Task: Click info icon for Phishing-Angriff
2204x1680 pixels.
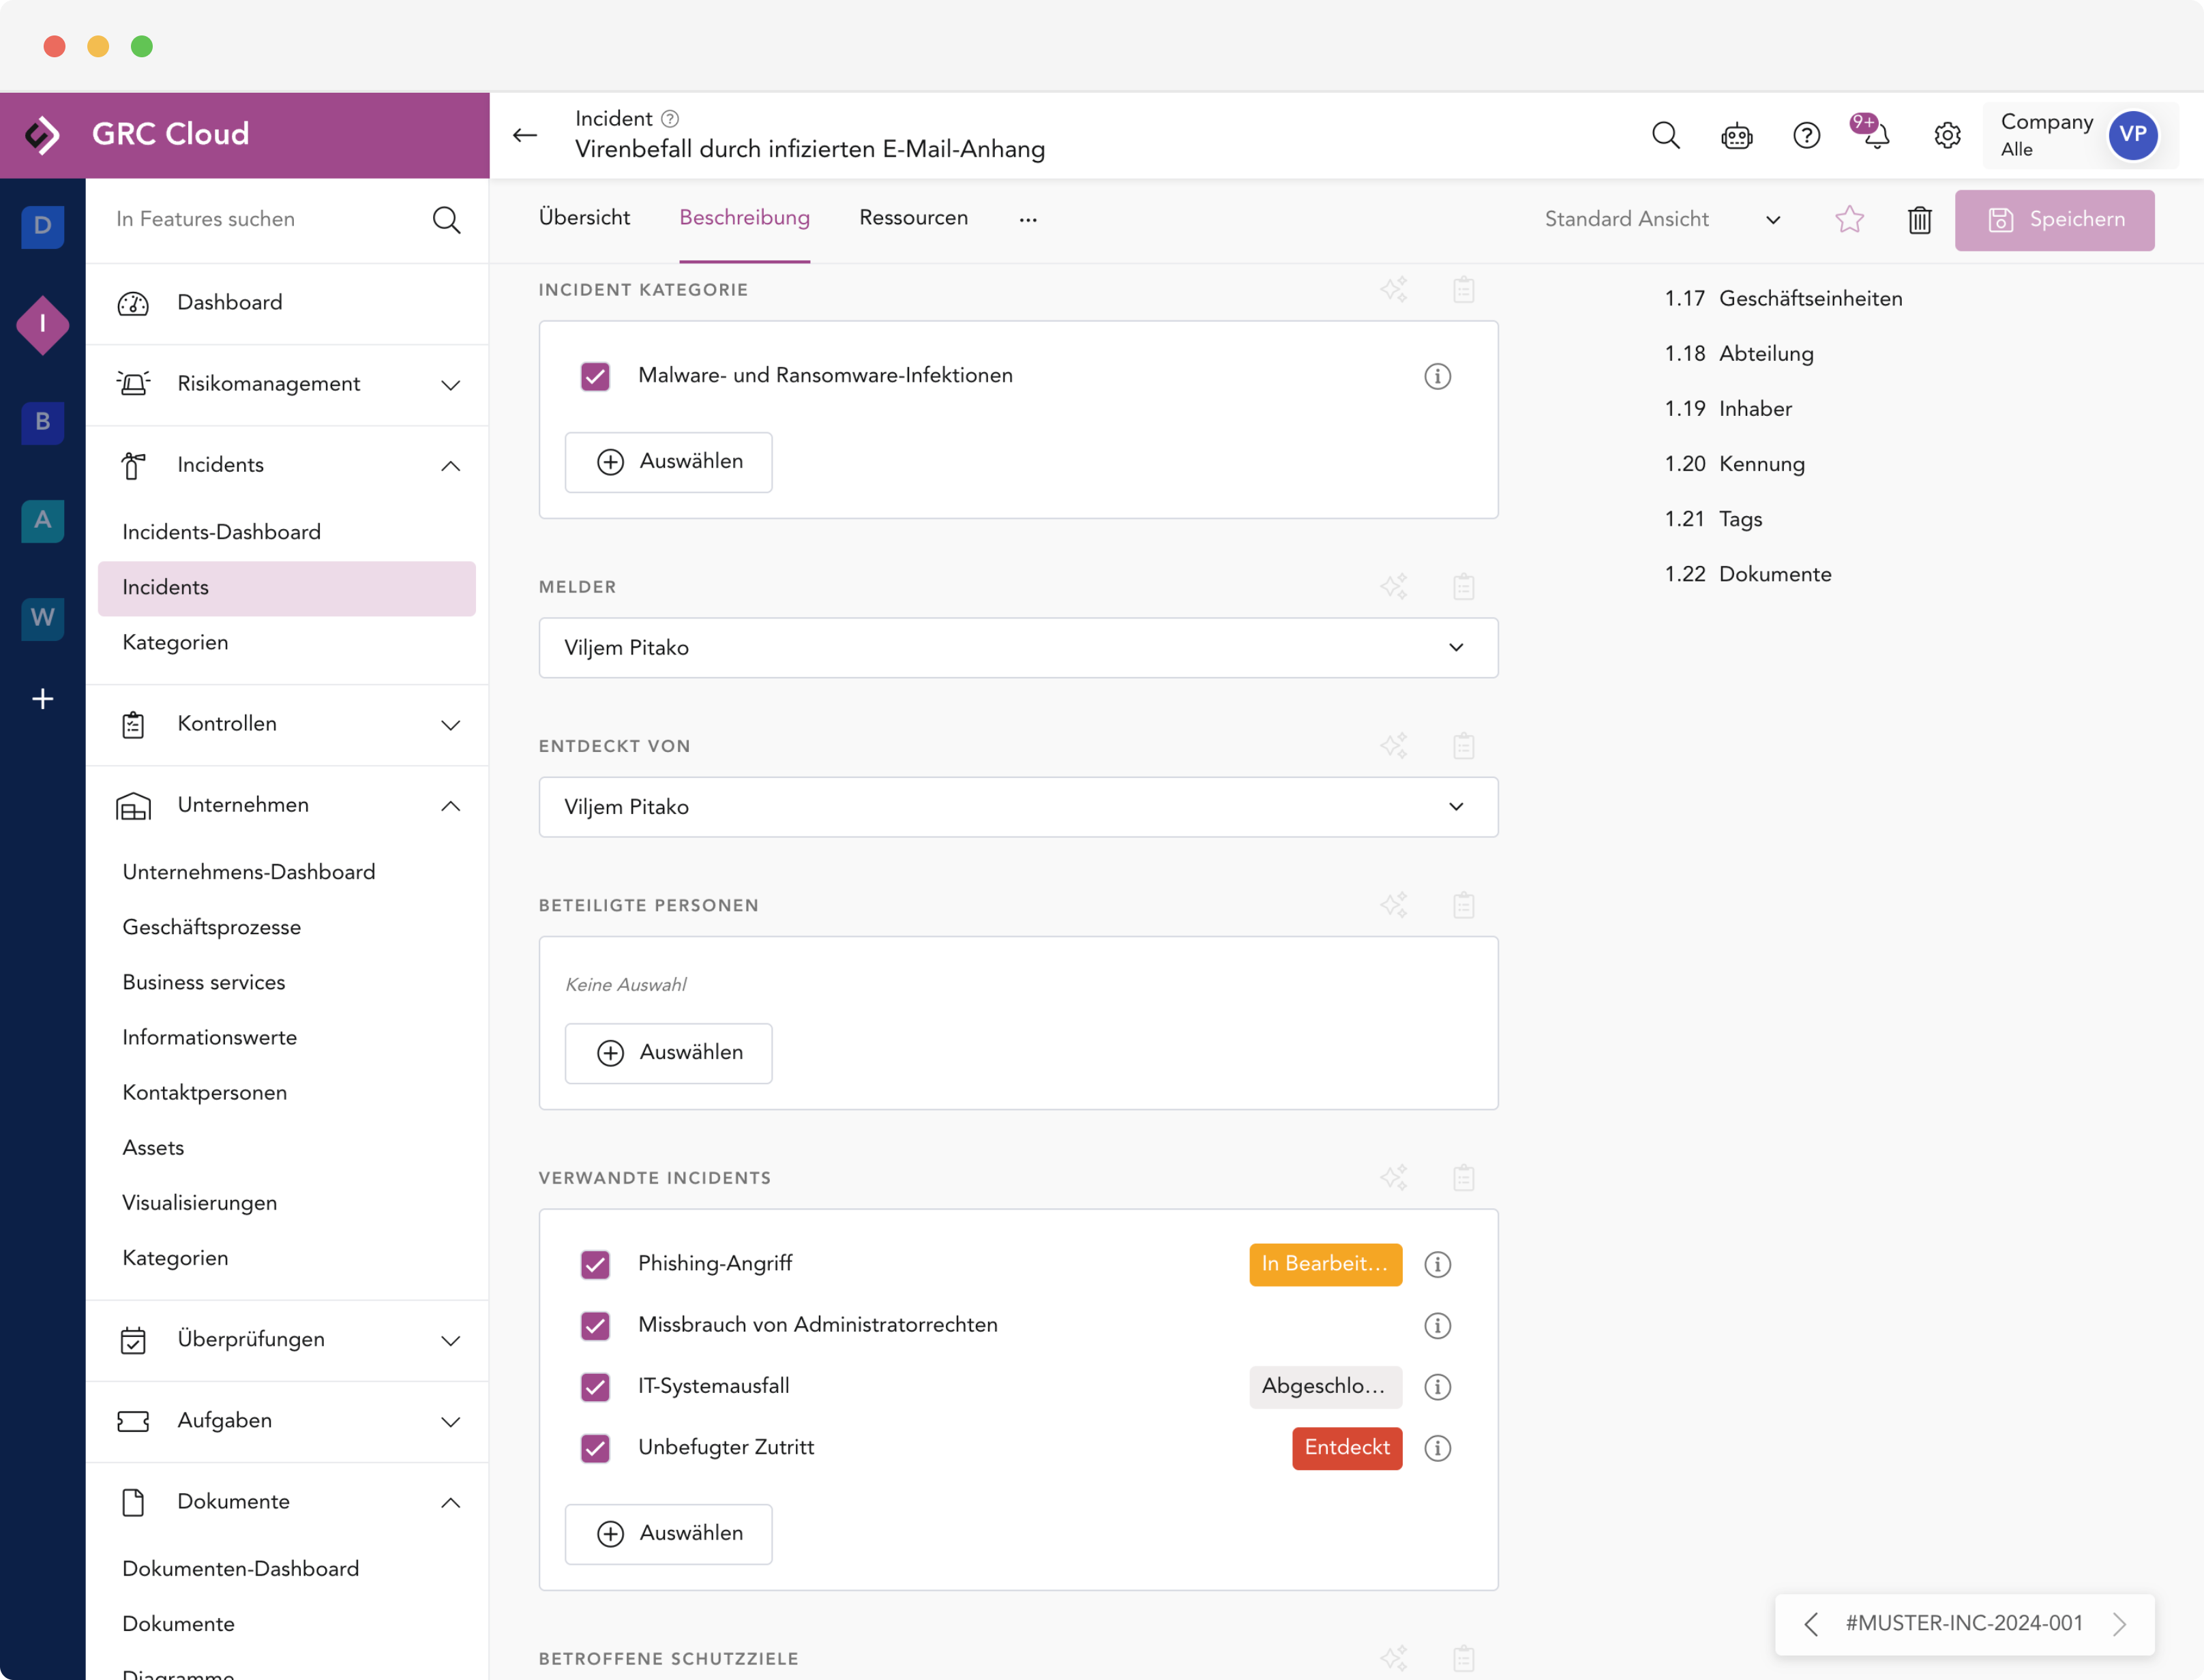Action: click(x=1437, y=1264)
